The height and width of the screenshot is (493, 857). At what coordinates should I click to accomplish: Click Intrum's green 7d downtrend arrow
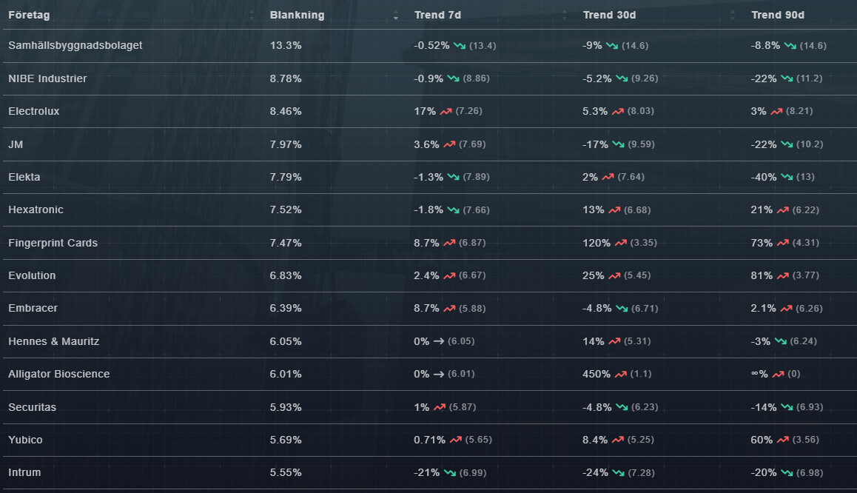pos(450,472)
